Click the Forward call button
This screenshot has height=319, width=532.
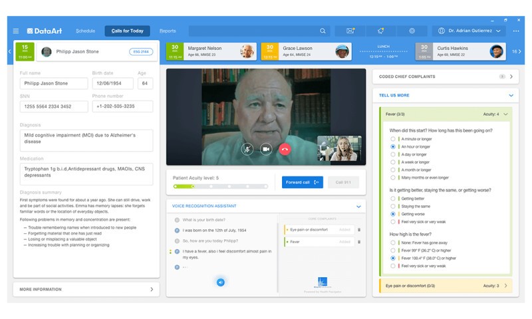coord(303,182)
